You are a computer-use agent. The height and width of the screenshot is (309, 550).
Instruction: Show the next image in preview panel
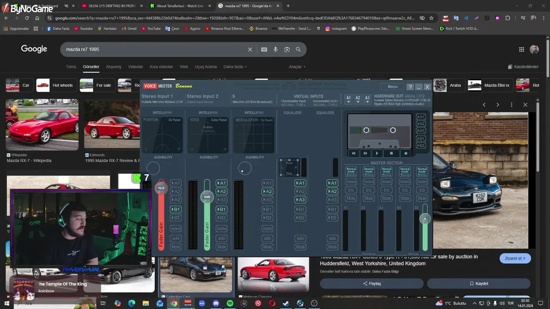coord(498,105)
